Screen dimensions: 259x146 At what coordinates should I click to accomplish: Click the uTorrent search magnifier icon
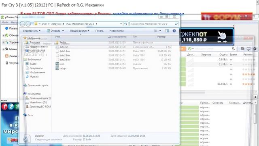233,49
